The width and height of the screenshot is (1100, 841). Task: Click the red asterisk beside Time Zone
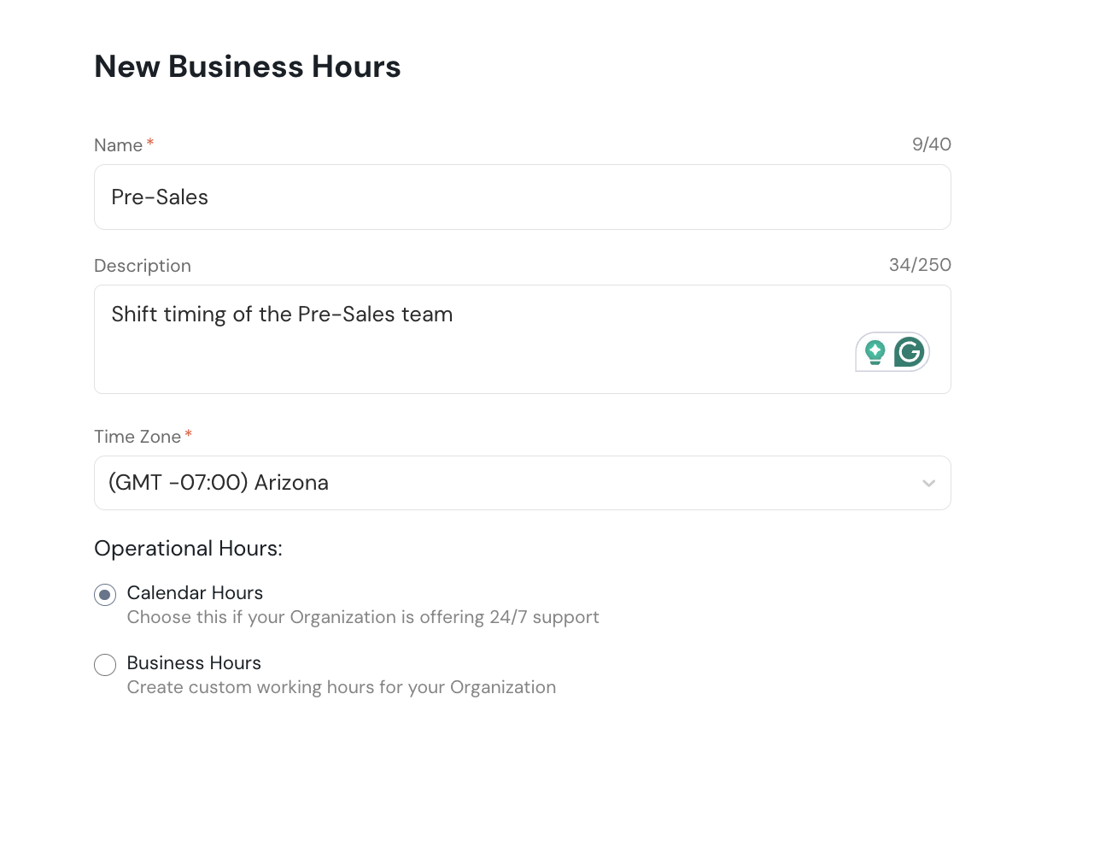point(189,434)
